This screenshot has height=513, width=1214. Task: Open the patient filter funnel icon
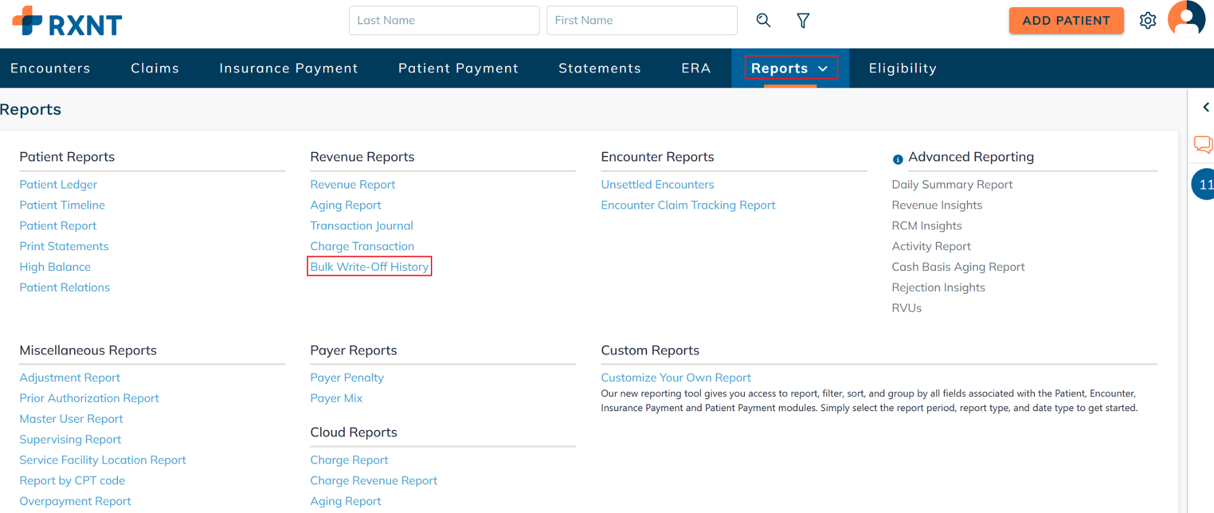coord(803,21)
